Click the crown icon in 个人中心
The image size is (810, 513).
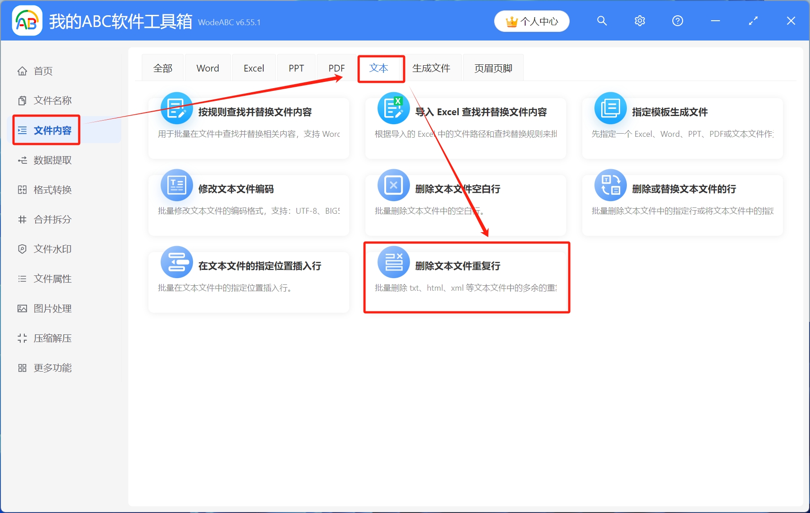(512, 22)
